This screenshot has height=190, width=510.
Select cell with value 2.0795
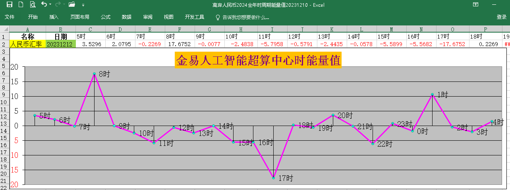120,44
